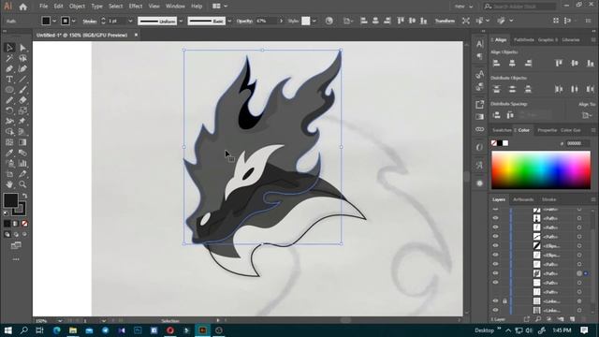Switch toolbar paint mode to Gradient
This screenshot has height=337, width=599.
(x=16, y=224)
